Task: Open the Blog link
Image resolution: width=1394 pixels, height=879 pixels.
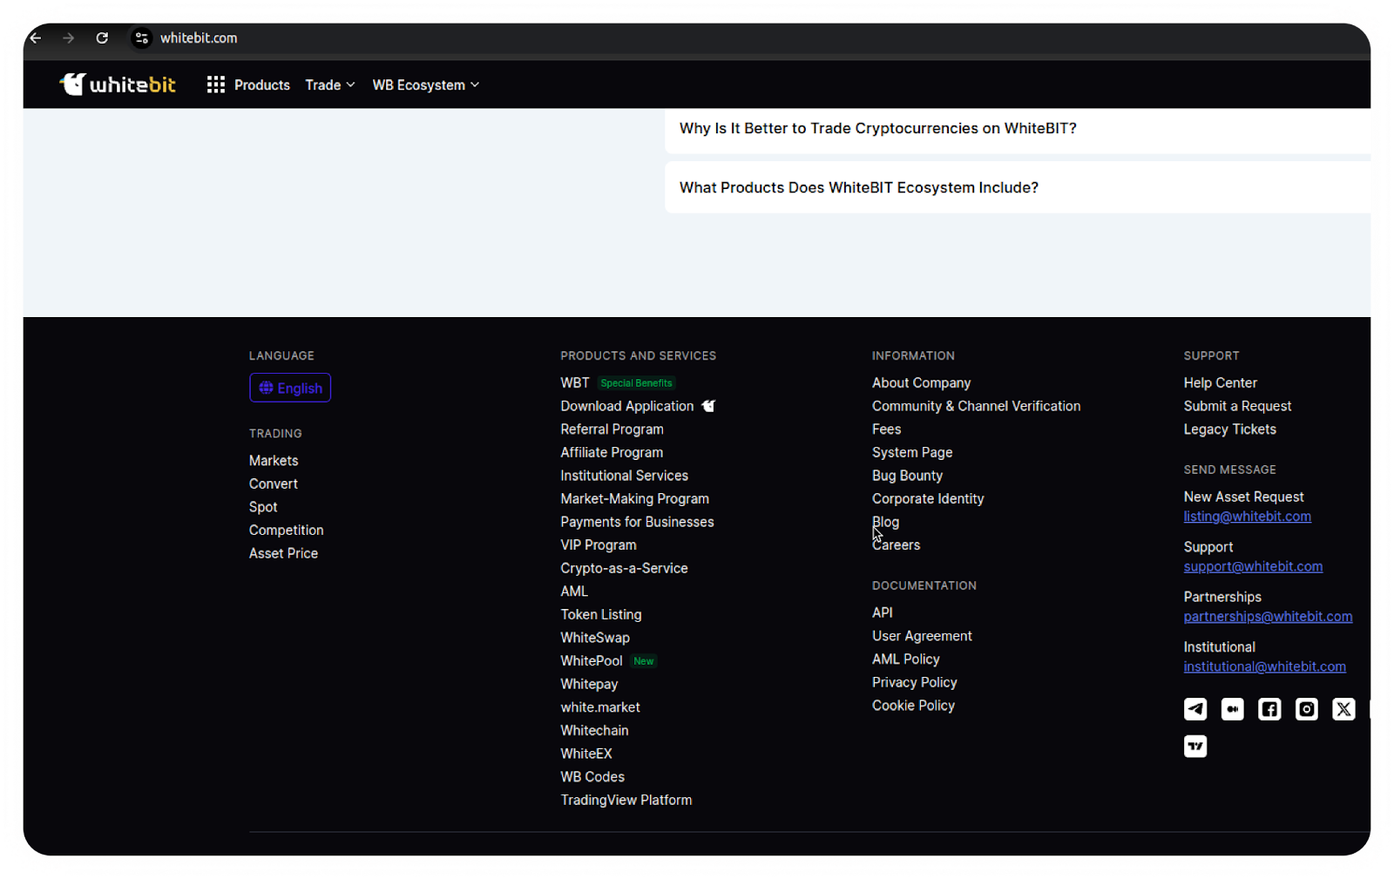Action: 886,522
